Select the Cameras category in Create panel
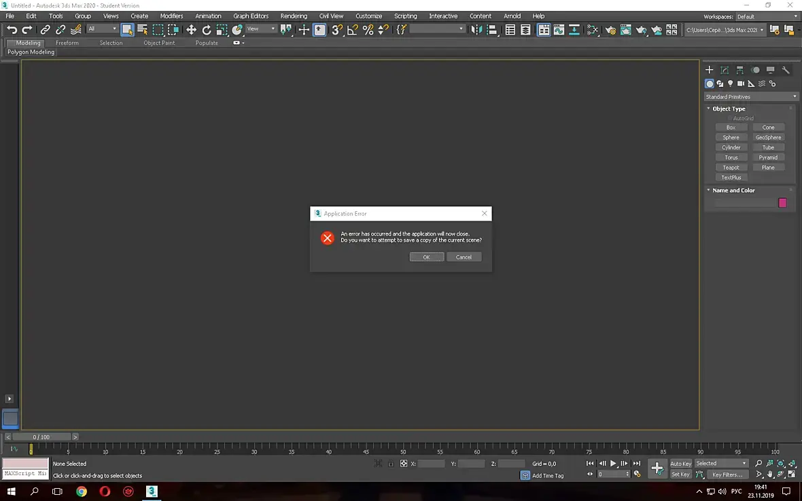The width and height of the screenshot is (802, 501). (x=741, y=83)
